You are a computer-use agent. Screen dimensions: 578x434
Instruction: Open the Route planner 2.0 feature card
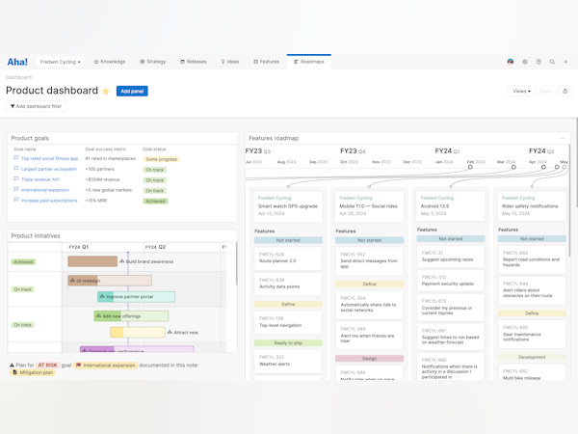tap(288, 258)
